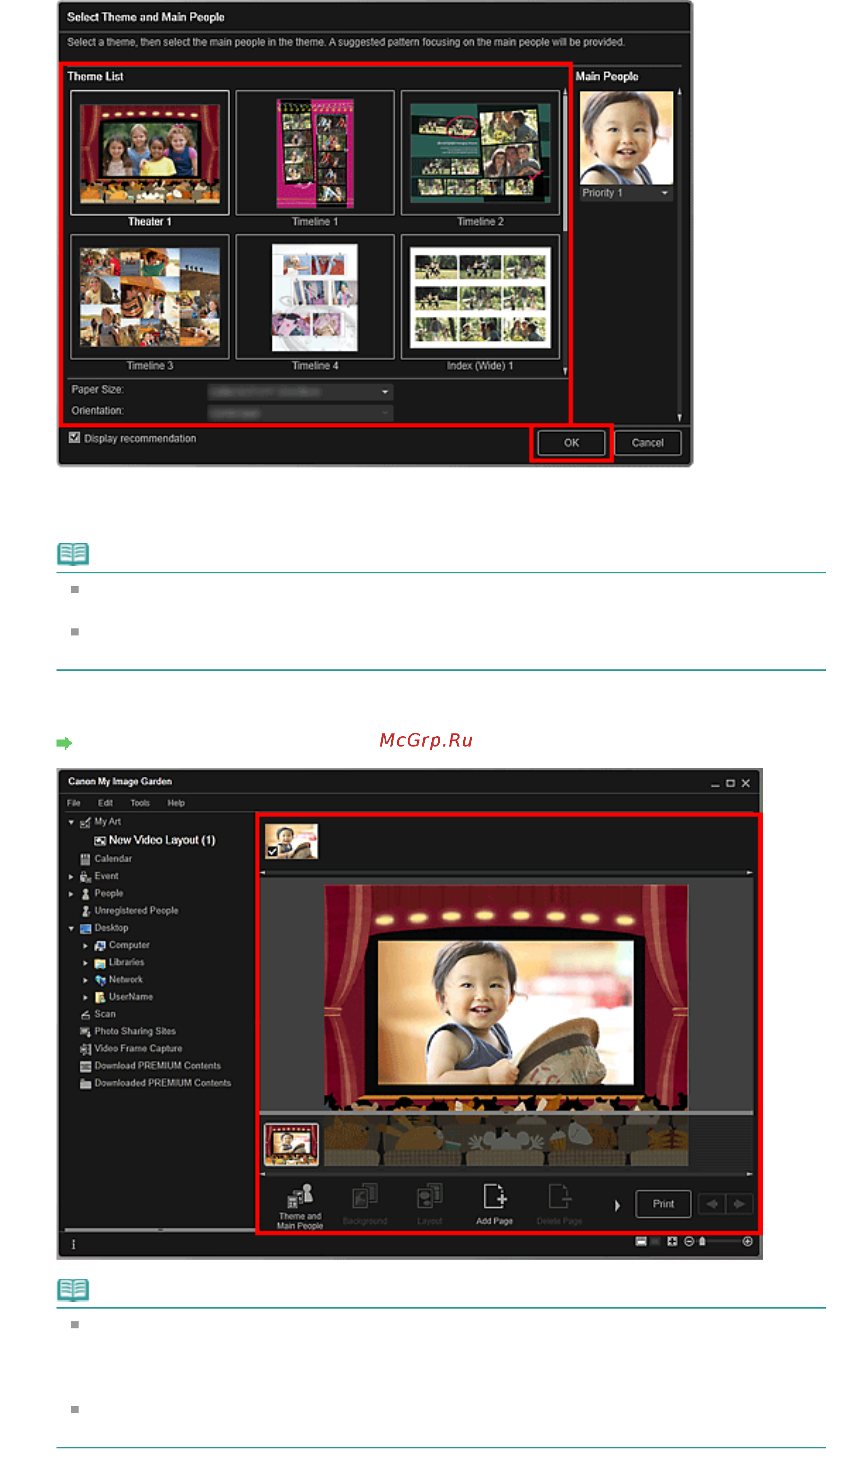This screenshot has height=1479, width=847.
Task: Click the zoom in plus icon
Action: click(x=748, y=1242)
